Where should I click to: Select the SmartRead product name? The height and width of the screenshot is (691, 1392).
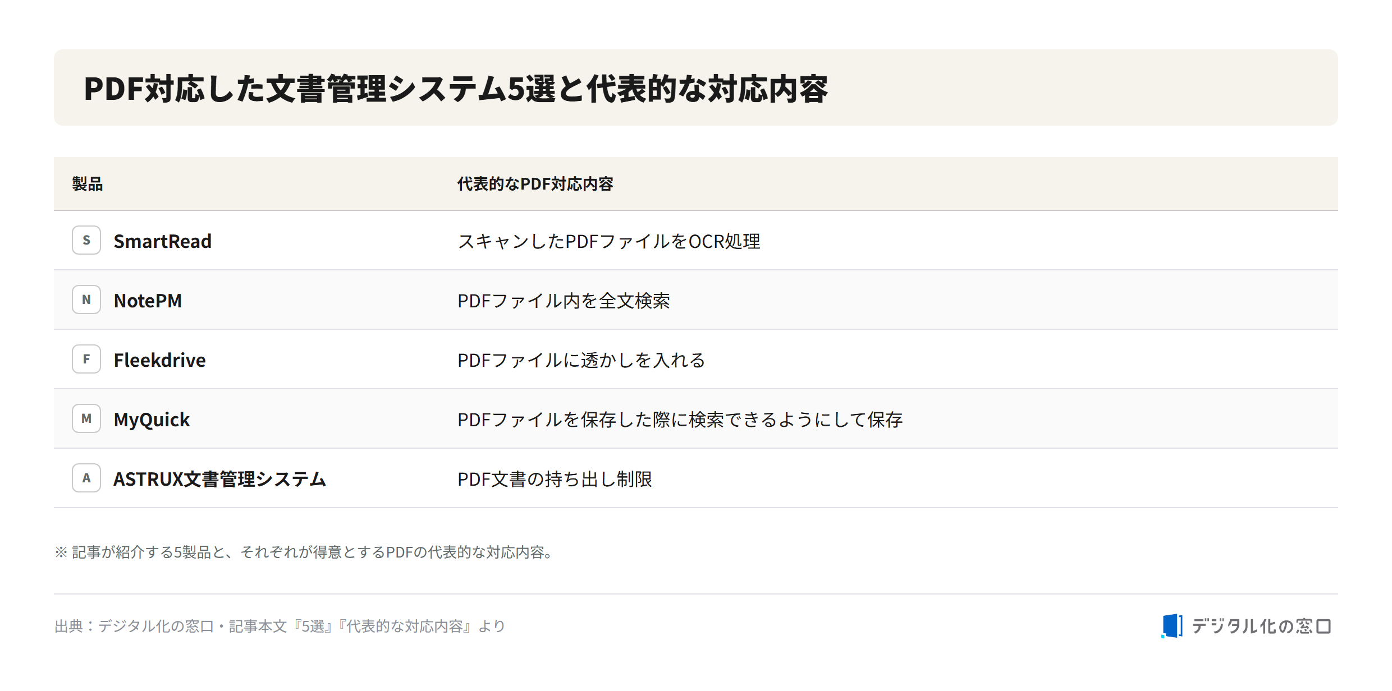163,241
